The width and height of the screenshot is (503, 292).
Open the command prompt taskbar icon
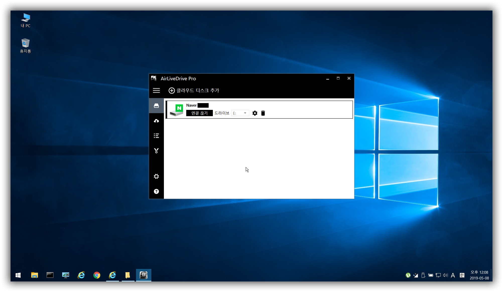pos(50,275)
